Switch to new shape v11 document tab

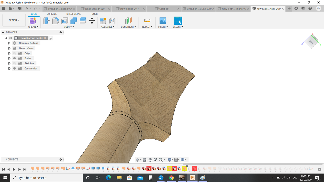[129, 9]
